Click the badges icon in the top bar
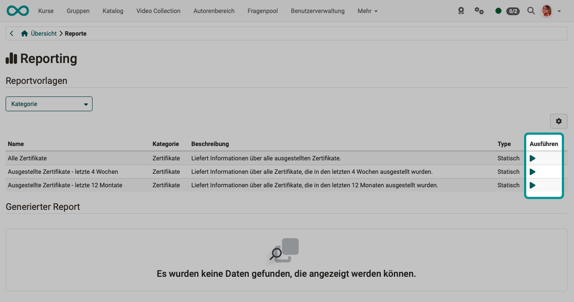Viewport: 574px width, 302px height. [x=461, y=11]
